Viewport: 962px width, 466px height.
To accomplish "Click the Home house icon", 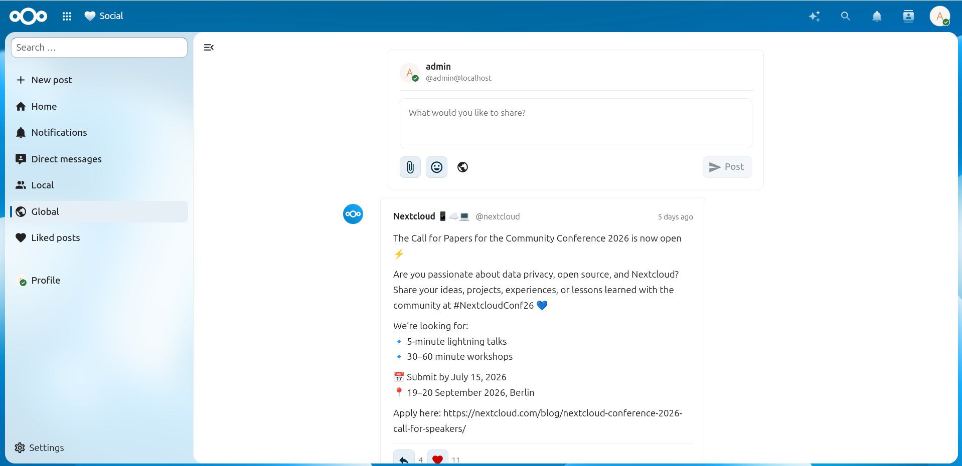I will 21,106.
